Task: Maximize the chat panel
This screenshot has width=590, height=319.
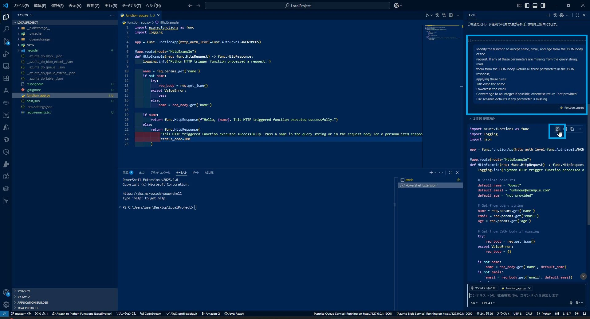Action: tap(577, 15)
